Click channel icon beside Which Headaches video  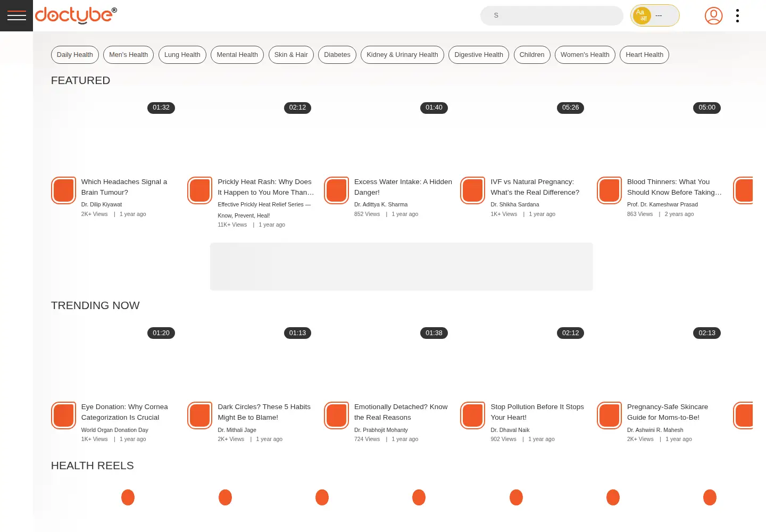tap(64, 190)
